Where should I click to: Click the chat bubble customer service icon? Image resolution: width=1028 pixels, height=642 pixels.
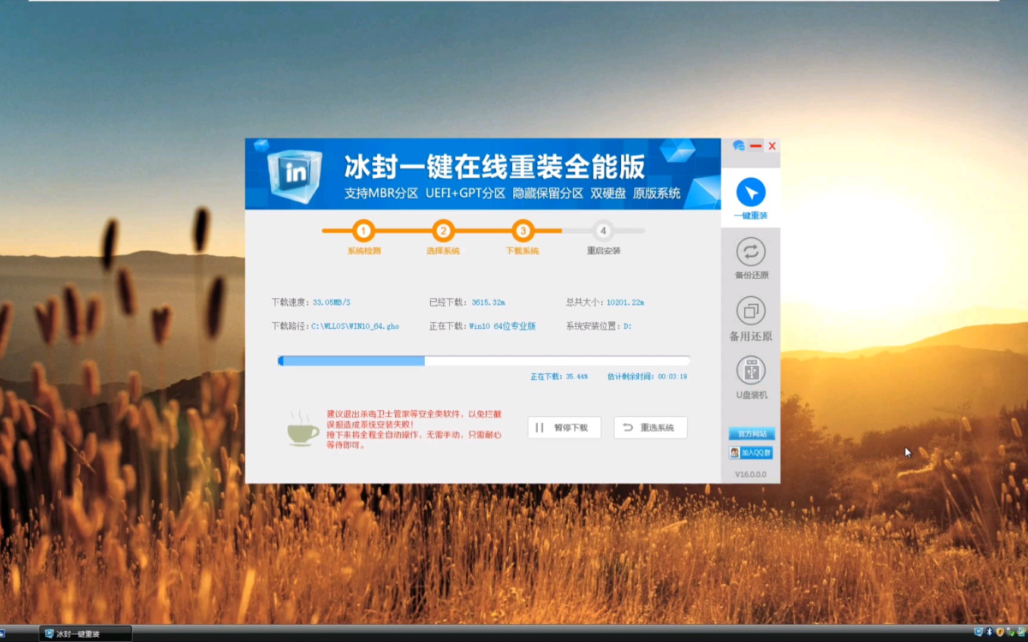pos(739,146)
